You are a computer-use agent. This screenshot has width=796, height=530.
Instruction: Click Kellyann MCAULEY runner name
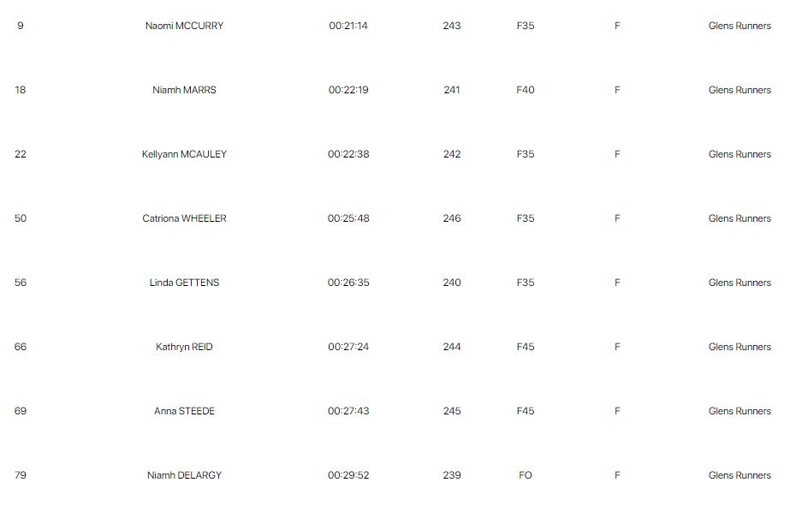184,154
